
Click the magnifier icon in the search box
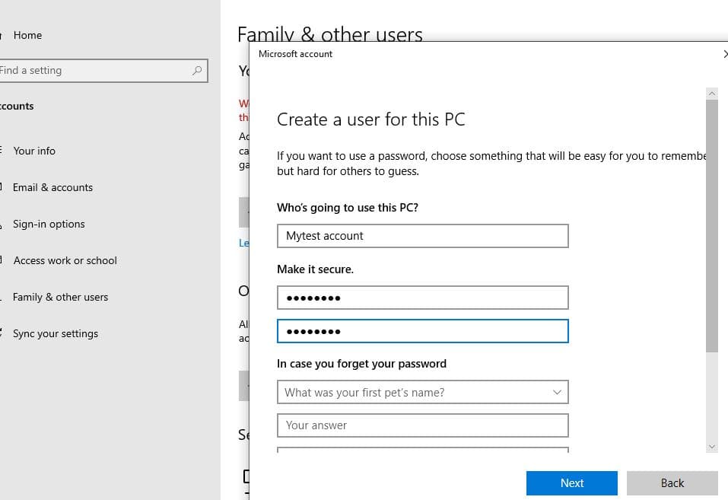pyautogui.click(x=197, y=71)
